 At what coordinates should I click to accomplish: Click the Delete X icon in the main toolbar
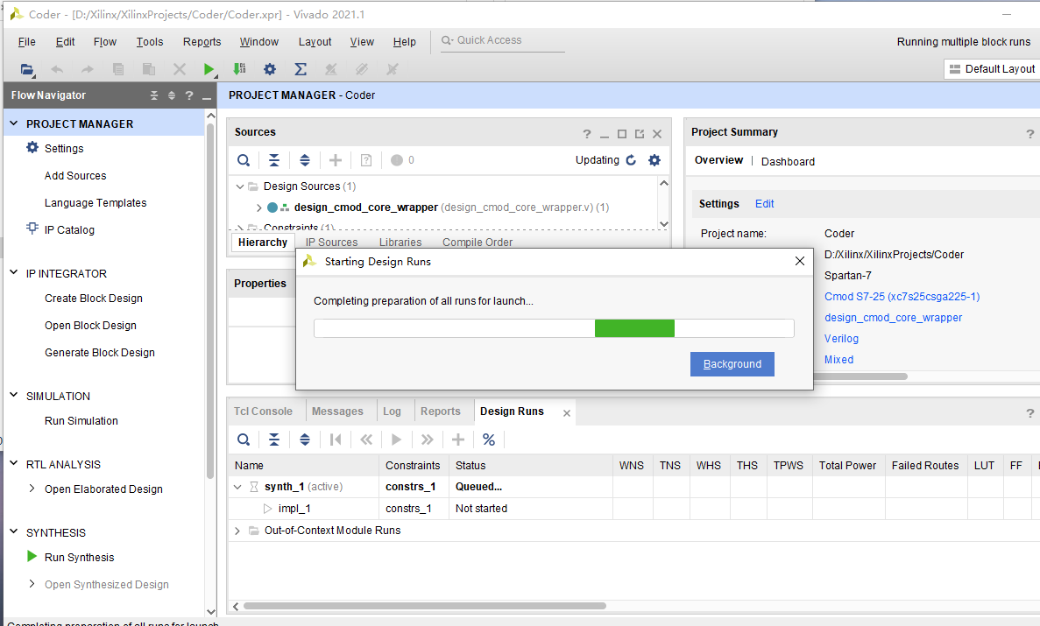point(179,69)
